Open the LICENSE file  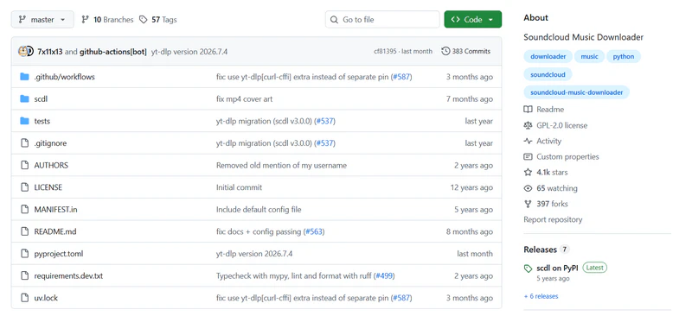(48, 187)
